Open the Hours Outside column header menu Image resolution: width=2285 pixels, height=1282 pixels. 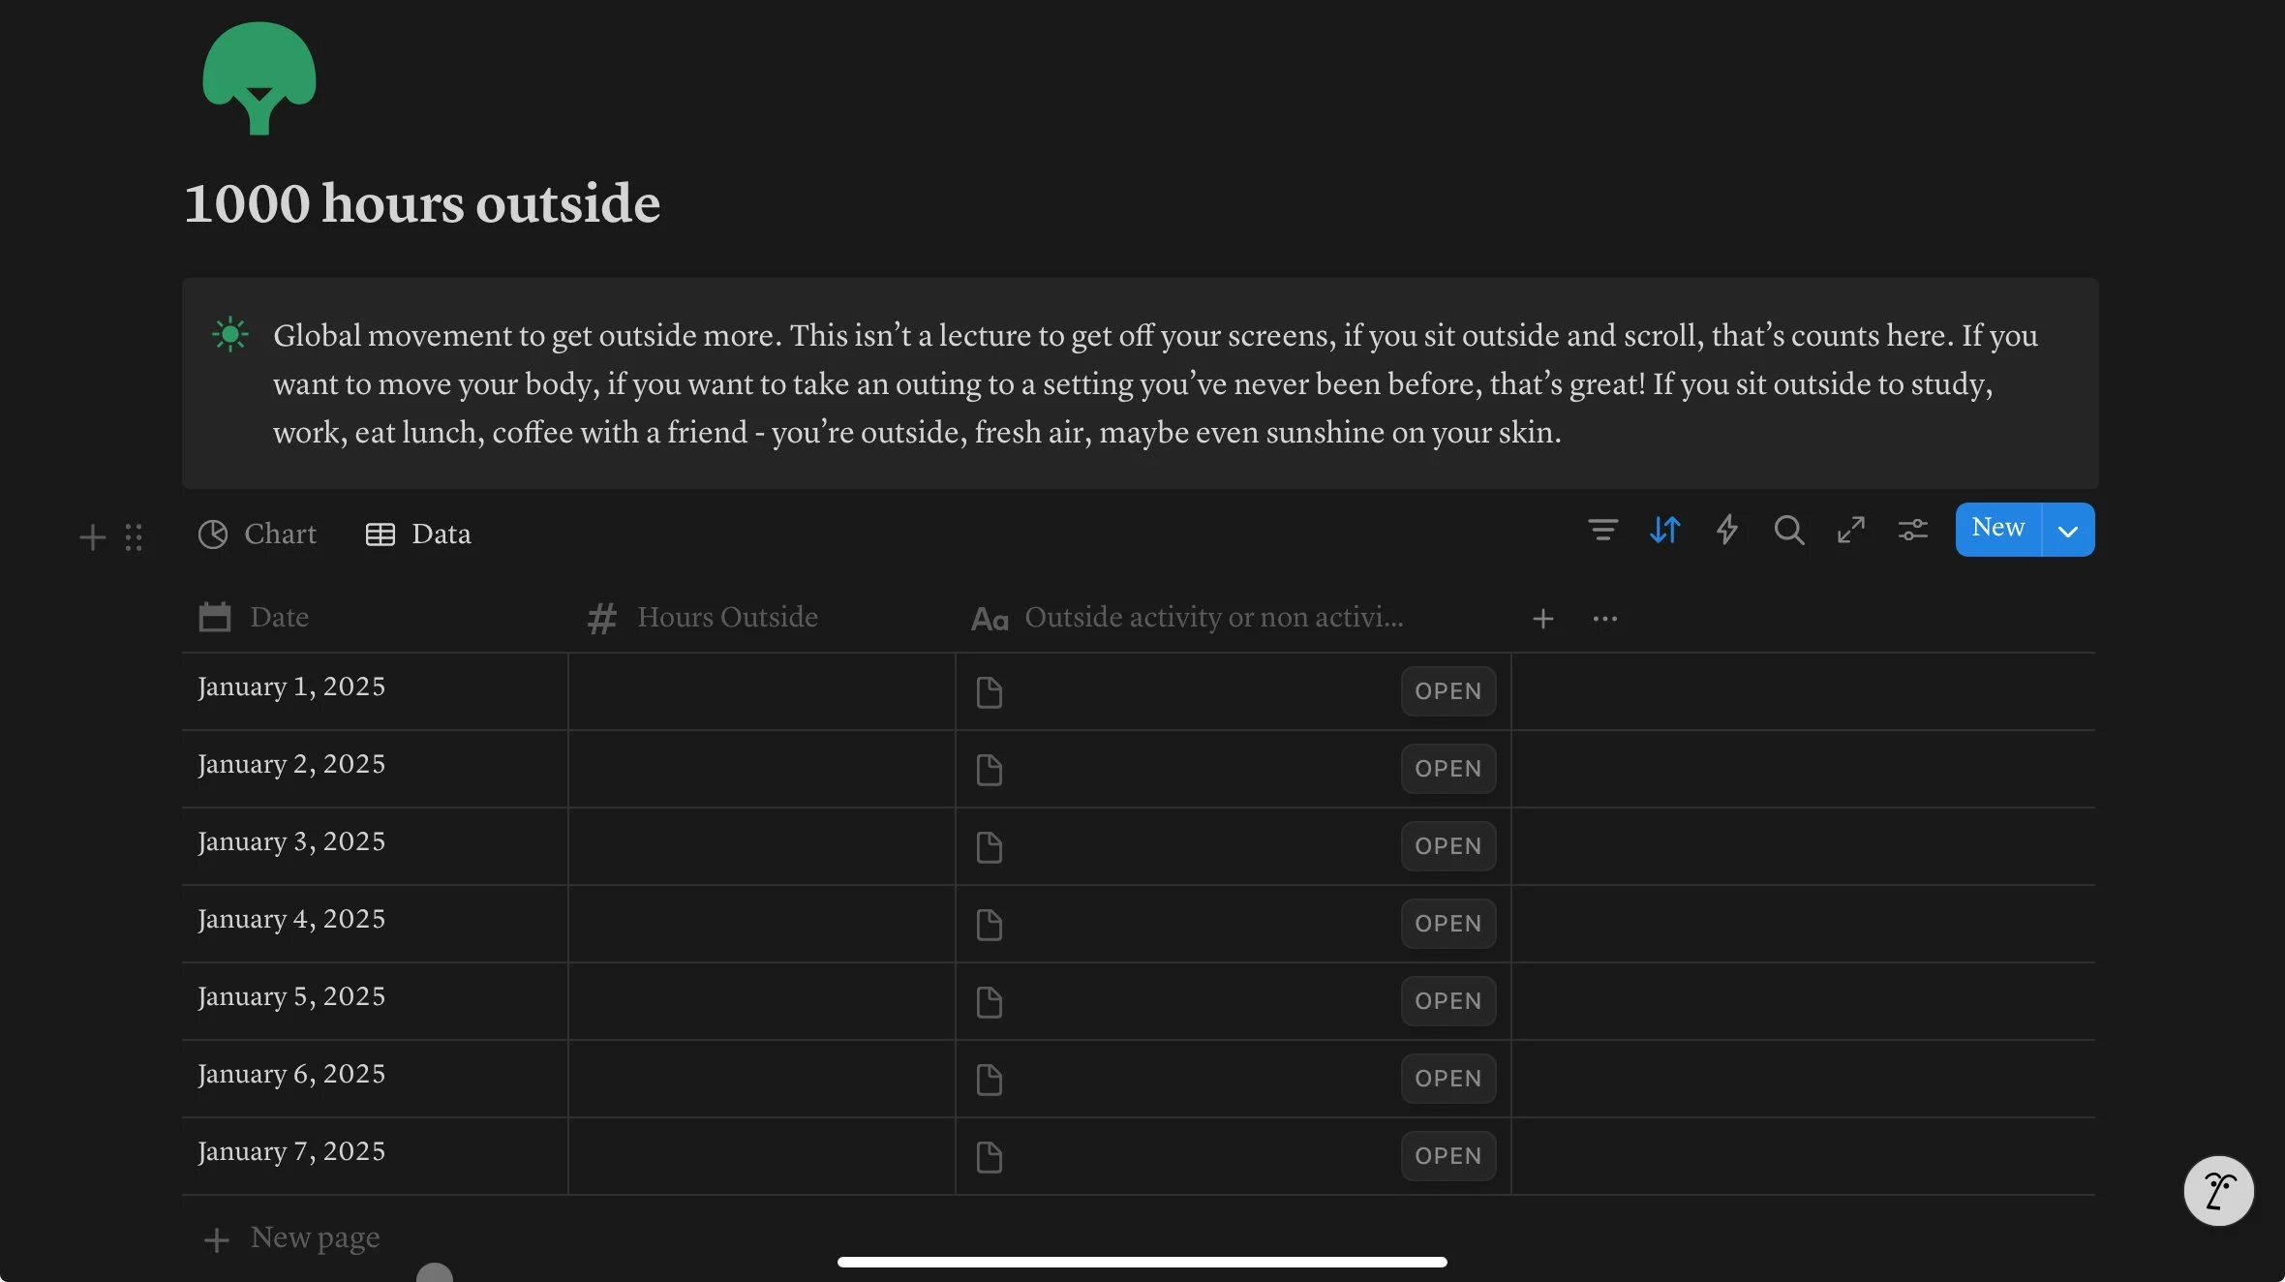[x=727, y=618]
